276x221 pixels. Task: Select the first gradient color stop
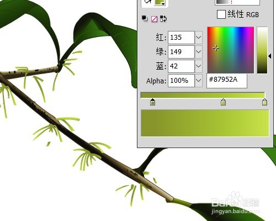[x=152, y=102]
